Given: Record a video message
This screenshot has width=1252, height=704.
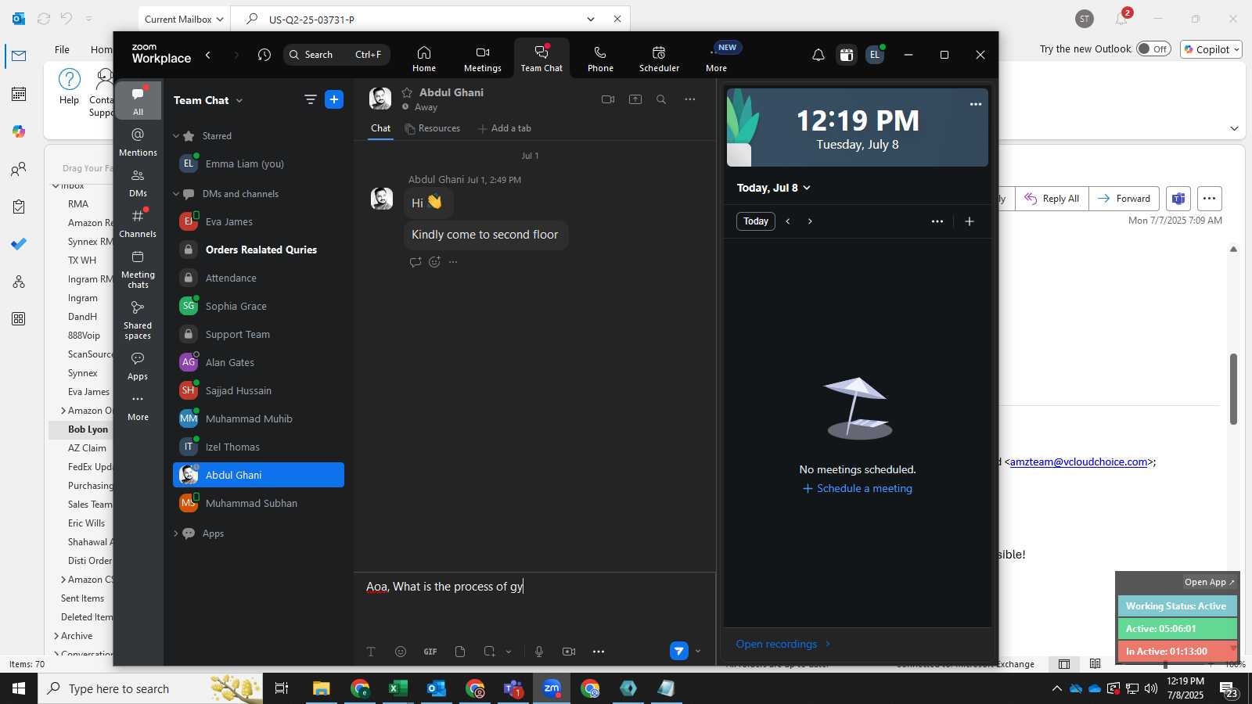Looking at the screenshot, I should click(x=569, y=652).
